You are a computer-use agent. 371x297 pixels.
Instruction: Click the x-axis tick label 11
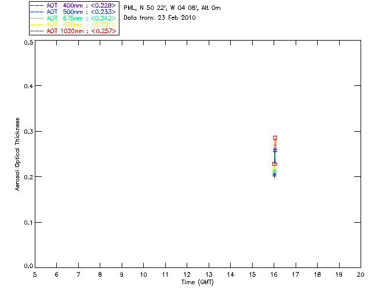(x=165, y=275)
